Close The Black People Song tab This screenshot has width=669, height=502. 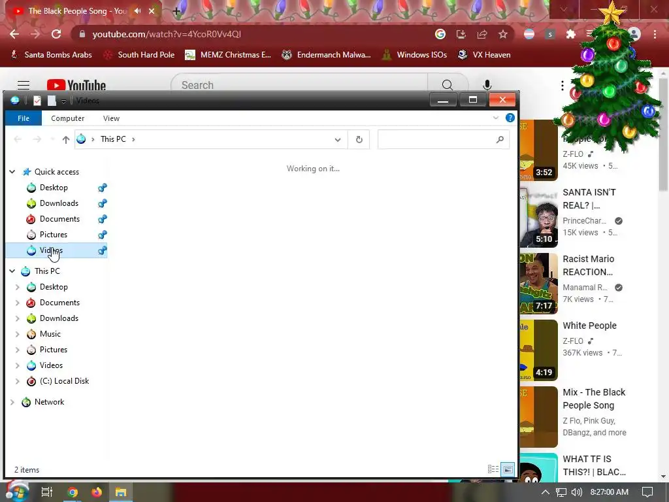click(x=152, y=11)
